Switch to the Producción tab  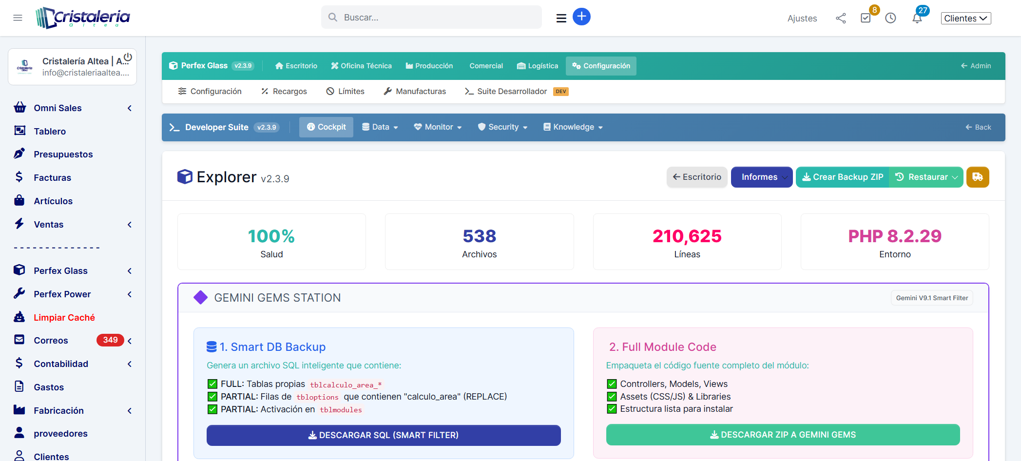(x=429, y=66)
